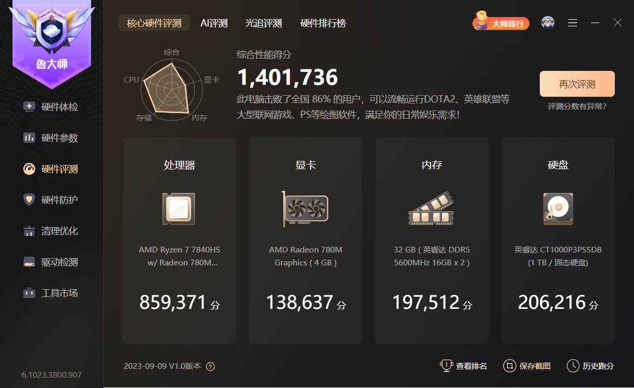Click the version help question mark icon
This screenshot has height=388, width=634.
point(210,366)
